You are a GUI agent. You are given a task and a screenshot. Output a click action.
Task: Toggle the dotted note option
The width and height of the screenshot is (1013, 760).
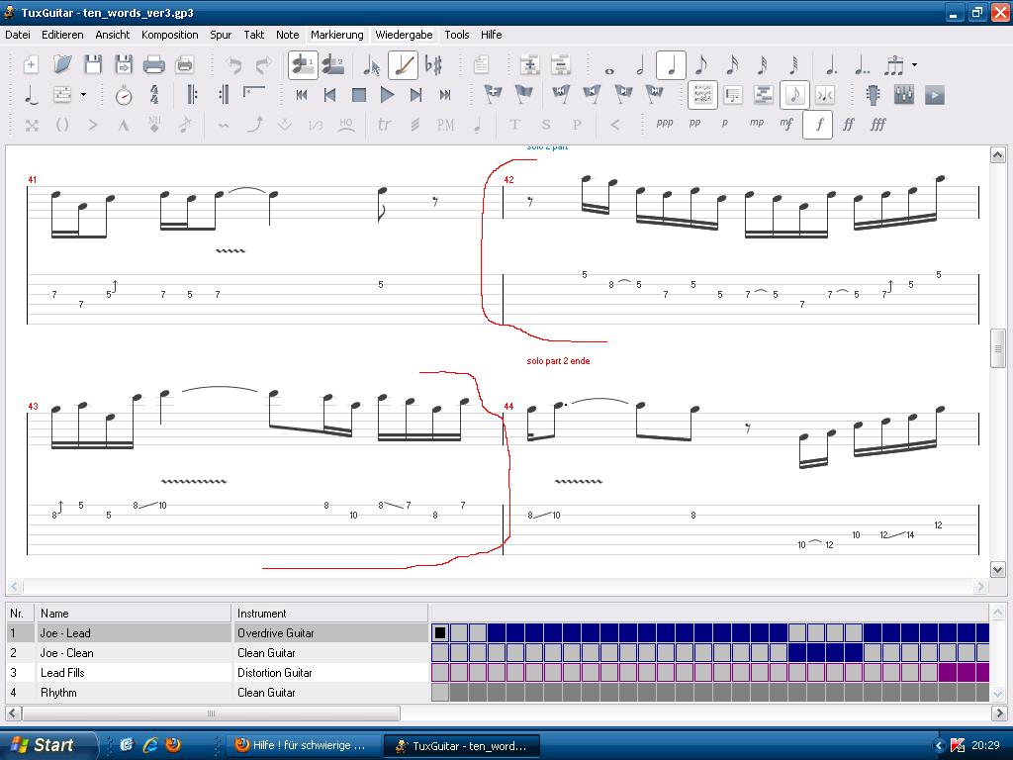tap(831, 64)
